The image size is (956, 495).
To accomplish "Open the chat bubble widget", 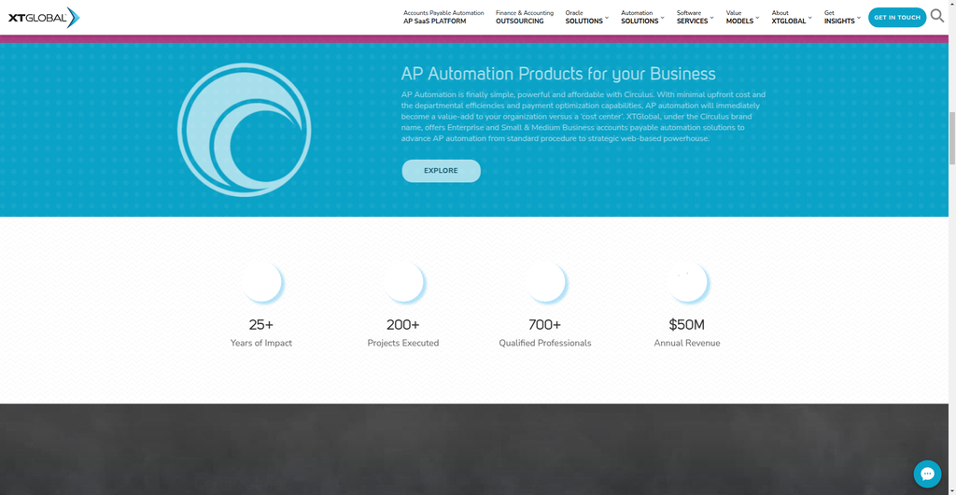I will click(x=927, y=474).
